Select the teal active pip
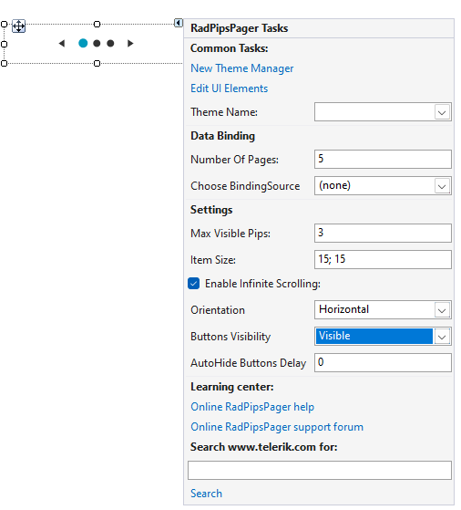Image resolution: width=461 pixels, height=510 pixels. tap(83, 43)
